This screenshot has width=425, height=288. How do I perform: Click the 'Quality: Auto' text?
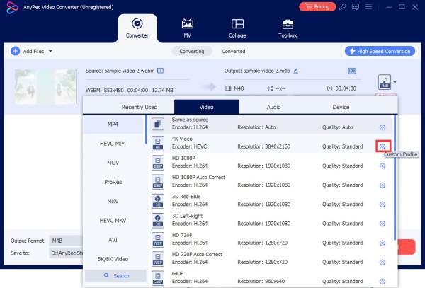[337, 127]
